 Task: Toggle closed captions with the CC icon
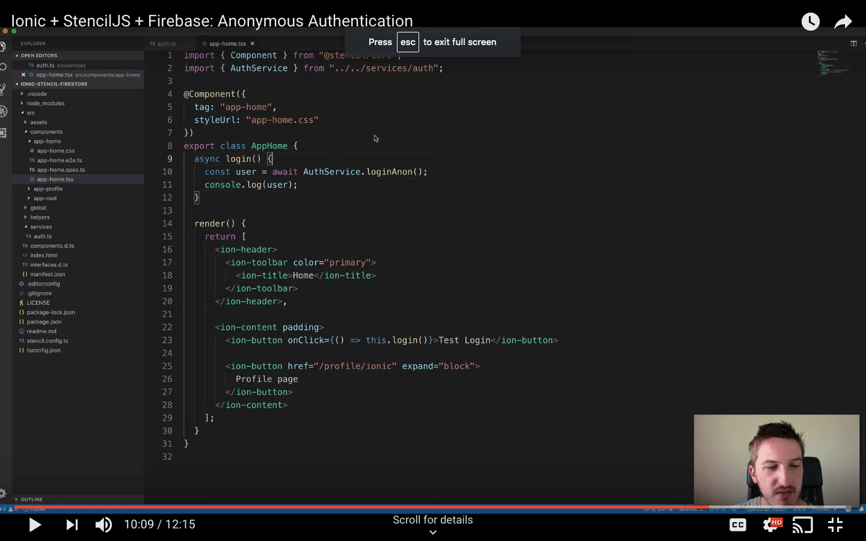738,525
